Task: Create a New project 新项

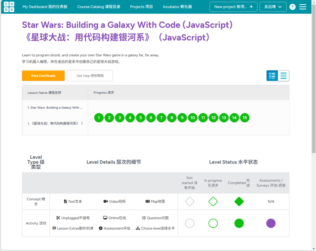Action: (x=233, y=7)
